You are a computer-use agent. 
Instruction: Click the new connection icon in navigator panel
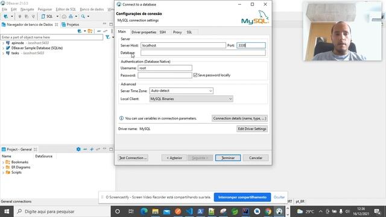80,31
